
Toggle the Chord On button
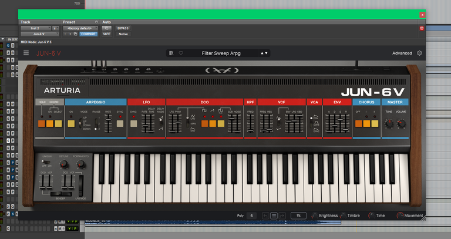pyautogui.click(x=50, y=124)
